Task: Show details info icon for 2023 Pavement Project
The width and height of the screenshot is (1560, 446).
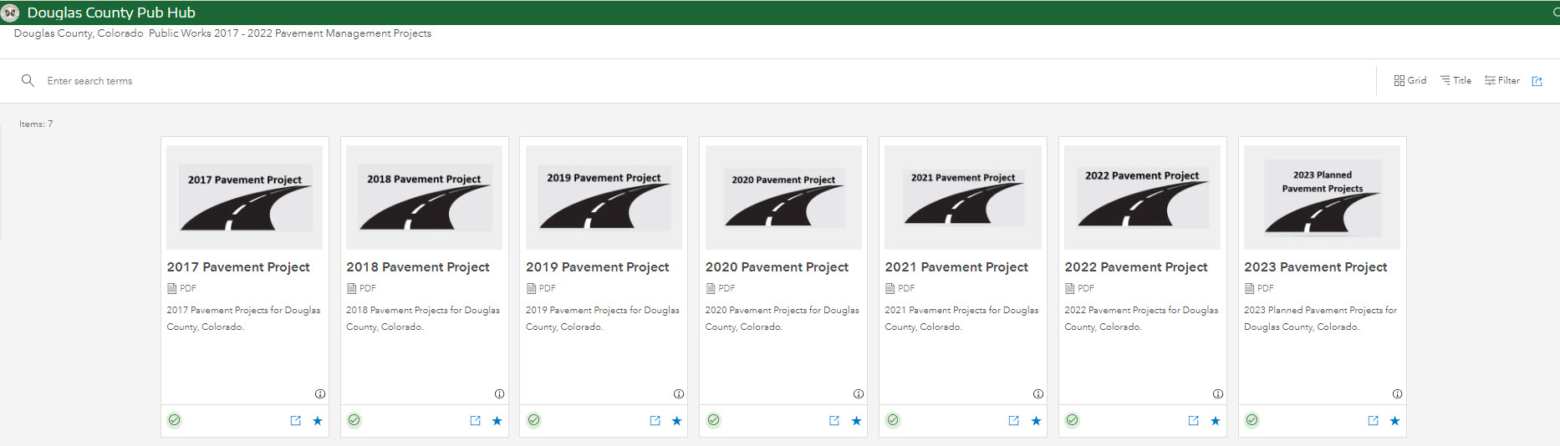Action: (x=1397, y=393)
